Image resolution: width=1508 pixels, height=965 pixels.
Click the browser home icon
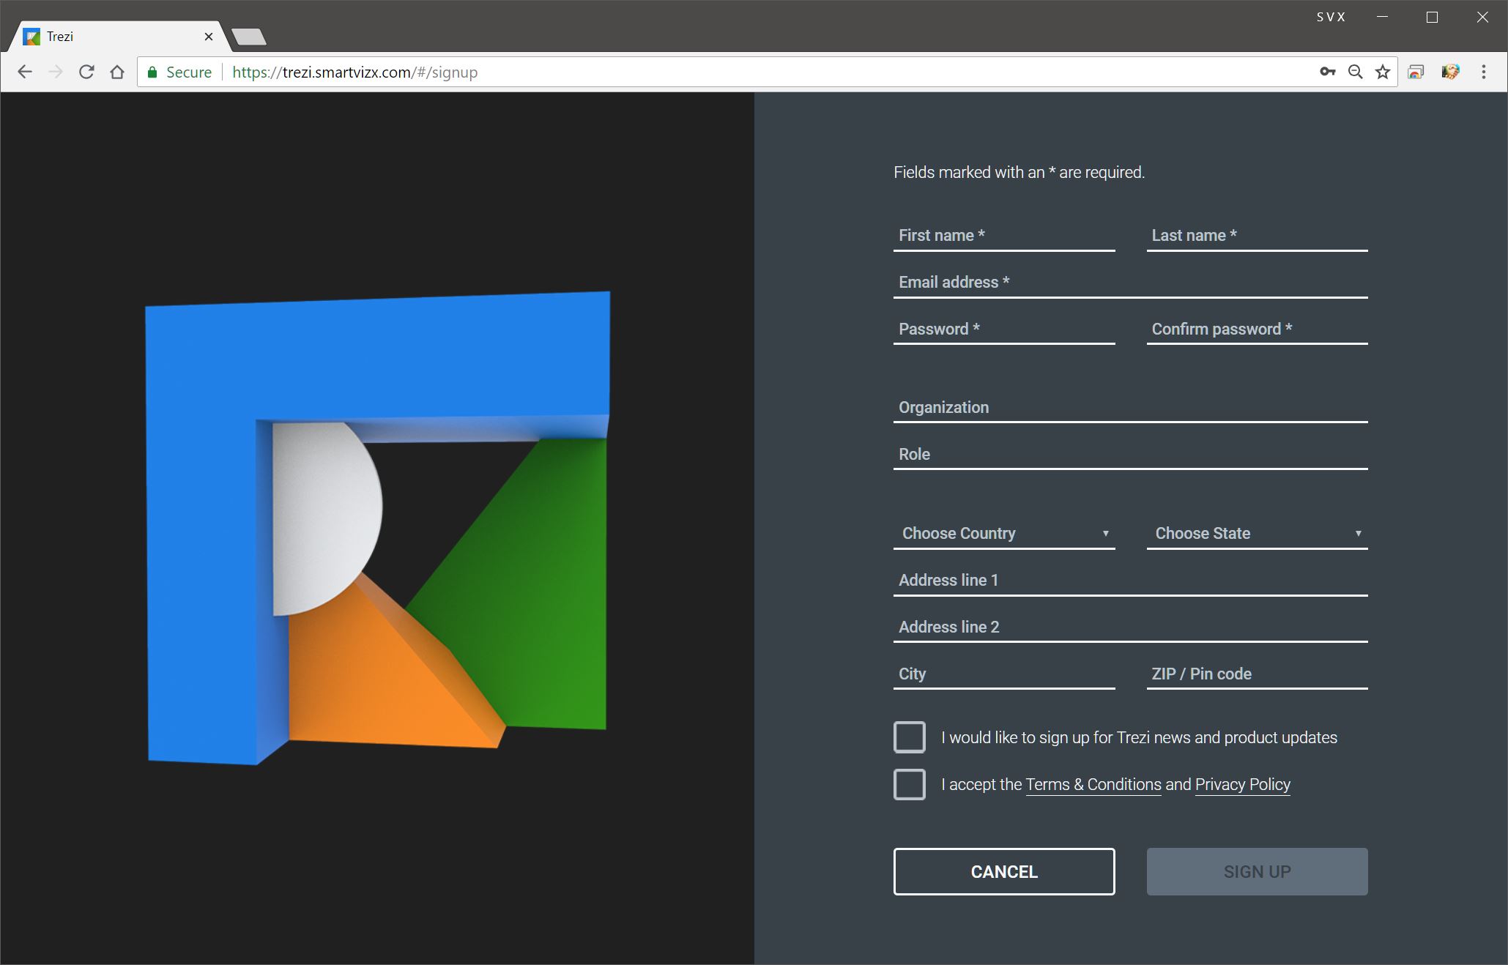click(117, 72)
